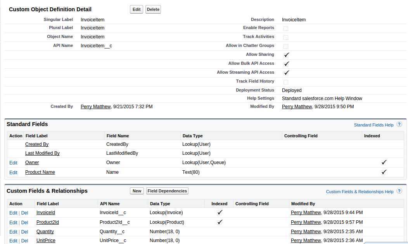This screenshot has height=244, width=408.
Task: Edit the Quantity custom field
Action: pos(13,232)
